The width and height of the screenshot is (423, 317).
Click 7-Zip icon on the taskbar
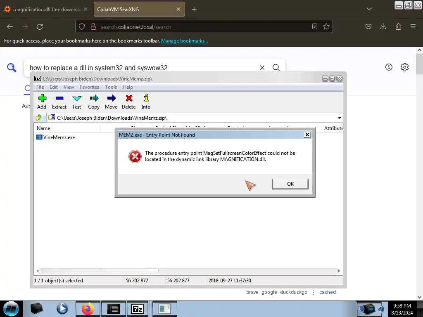click(x=138, y=309)
